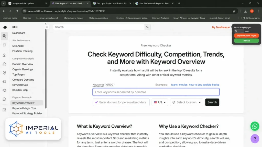Use 'how to buy audible books' example
Image resolution: width=262 pixels, height=147 pixels.
(204, 85)
